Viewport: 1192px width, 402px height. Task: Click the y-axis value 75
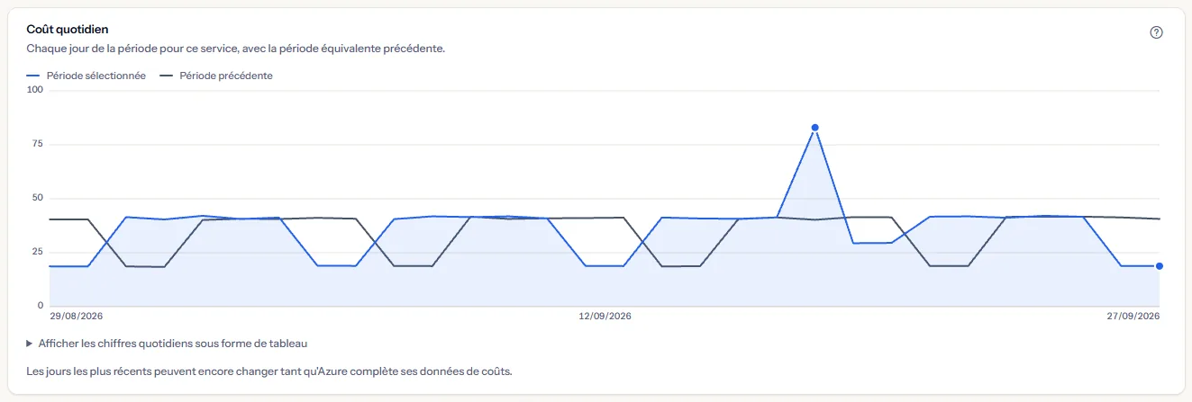[x=38, y=144]
